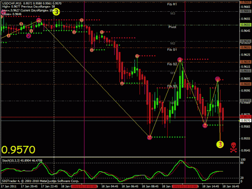Select the M3 midpoint label
This screenshot has height=189, width=252.
pyautogui.click(x=173, y=13)
